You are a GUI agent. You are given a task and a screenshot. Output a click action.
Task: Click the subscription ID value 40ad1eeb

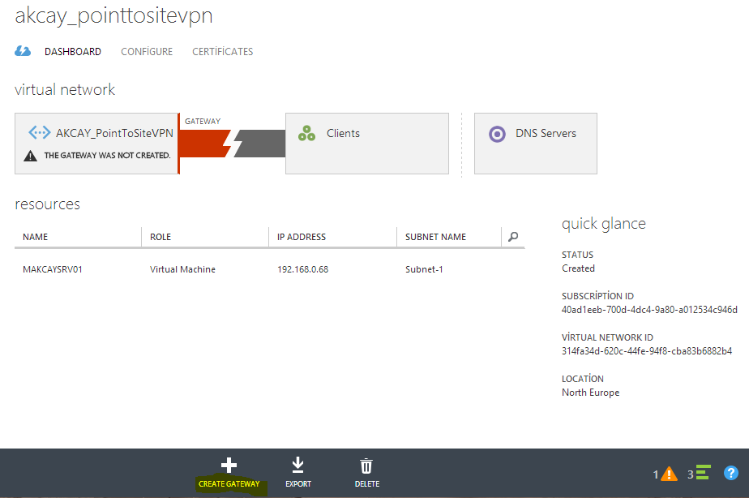click(x=649, y=310)
